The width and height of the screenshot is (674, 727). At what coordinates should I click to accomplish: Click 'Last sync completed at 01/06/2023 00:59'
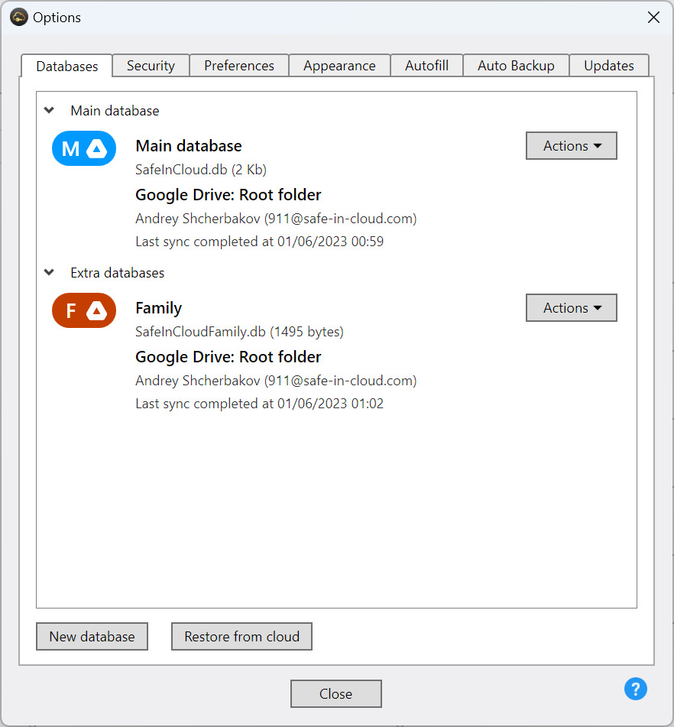coord(260,242)
